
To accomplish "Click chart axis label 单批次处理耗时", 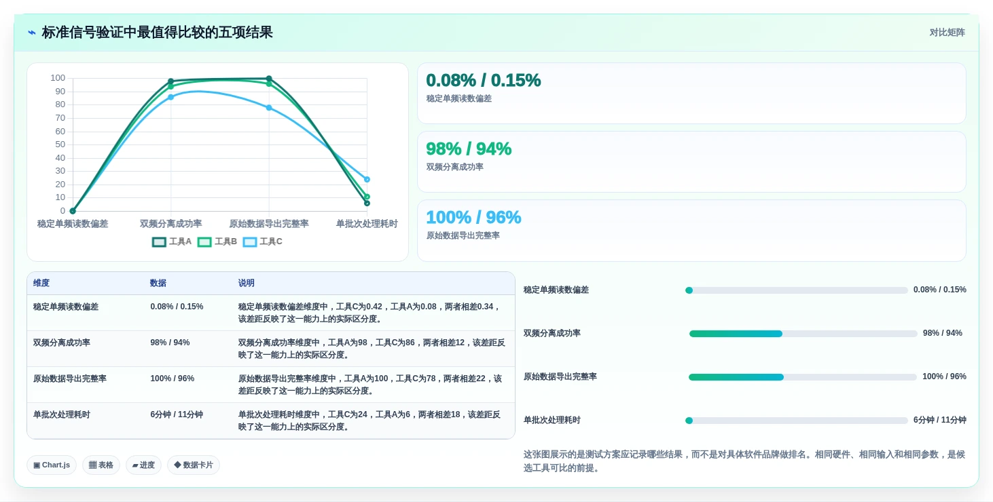I will coord(367,223).
